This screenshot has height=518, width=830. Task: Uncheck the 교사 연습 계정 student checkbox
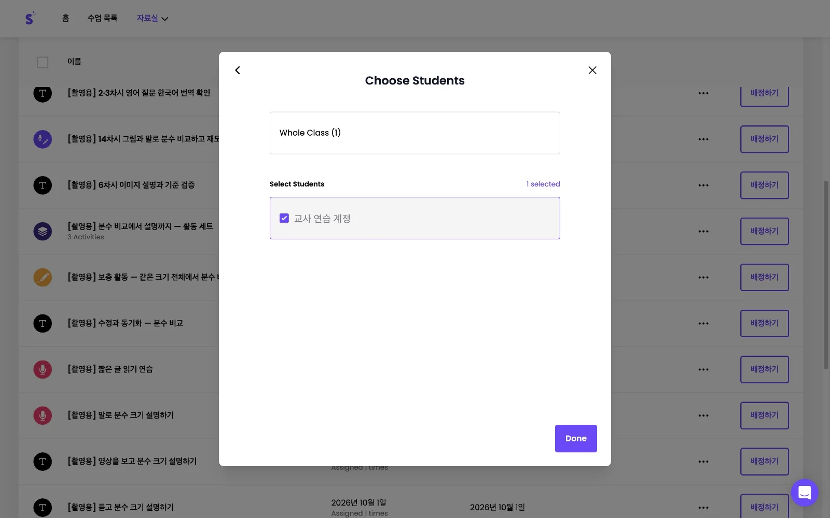pos(284,218)
